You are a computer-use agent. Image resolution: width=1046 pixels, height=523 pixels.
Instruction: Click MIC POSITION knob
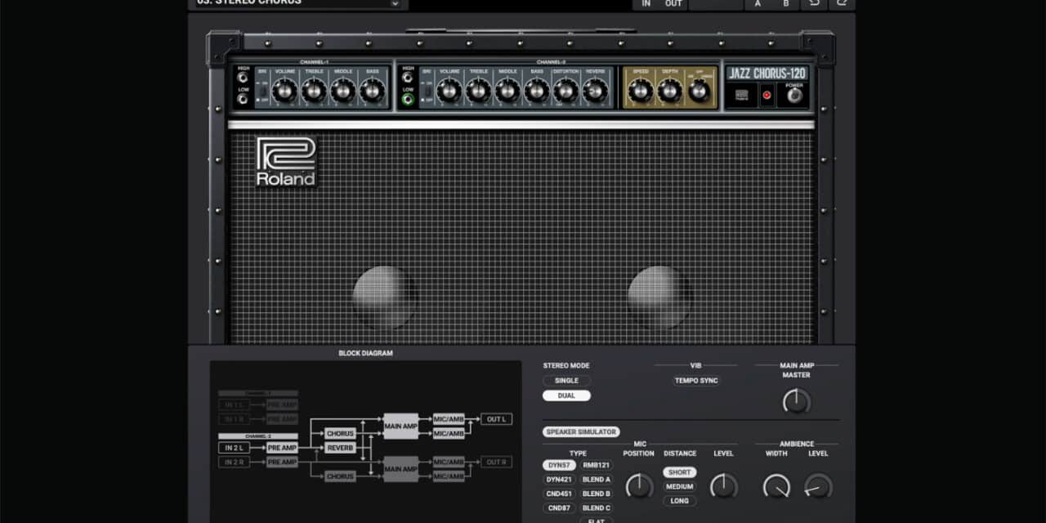pos(638,486)
